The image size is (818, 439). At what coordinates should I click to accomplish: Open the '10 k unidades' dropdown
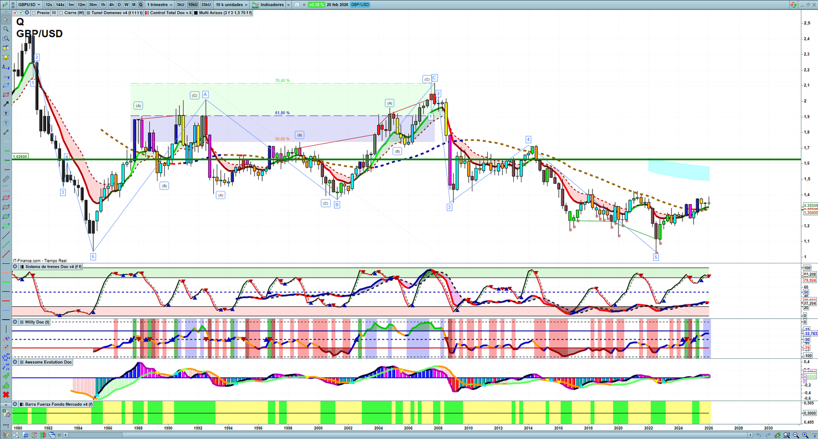tap(232, 5)
